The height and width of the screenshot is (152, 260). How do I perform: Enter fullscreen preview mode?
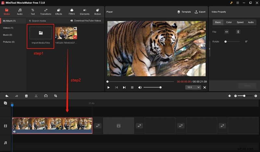[x=205, y=87]
